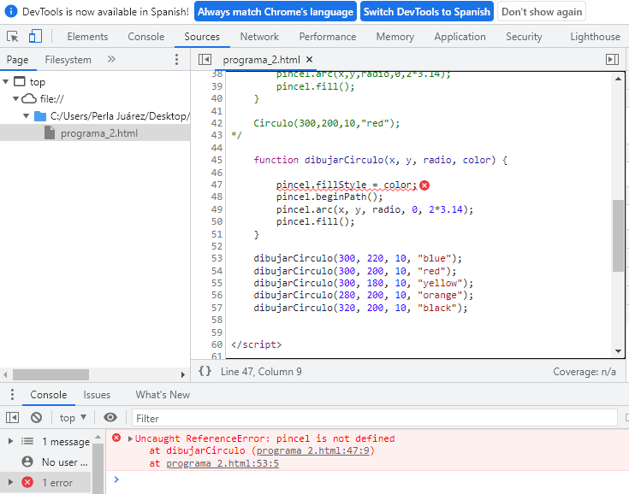This screenshot has height=494, width=629.
Task: Click Switch DevTools to Spanish button
Action: tap(427, 12)
